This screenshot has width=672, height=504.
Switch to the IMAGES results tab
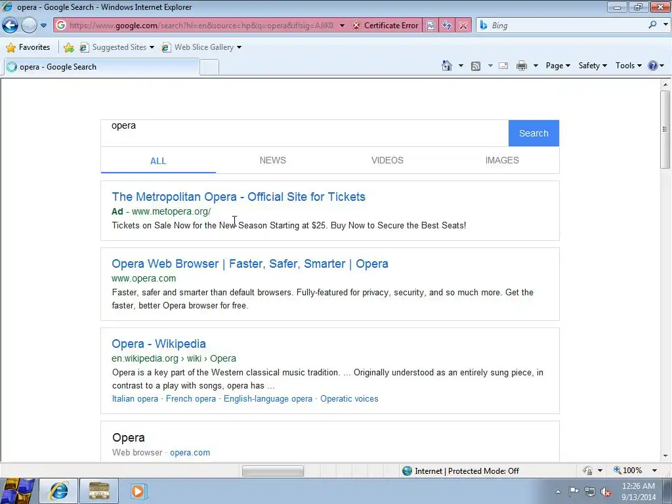coord(502,160)
